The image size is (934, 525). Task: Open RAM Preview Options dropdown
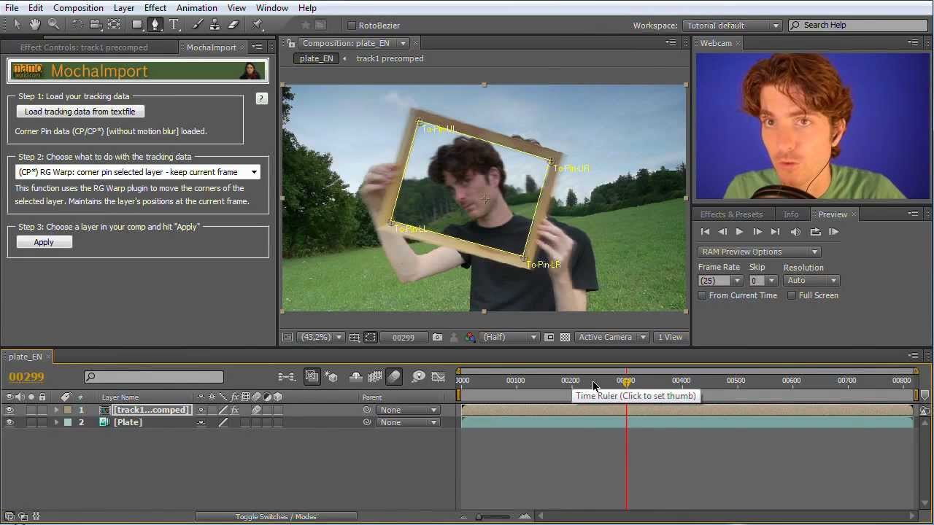759,252
